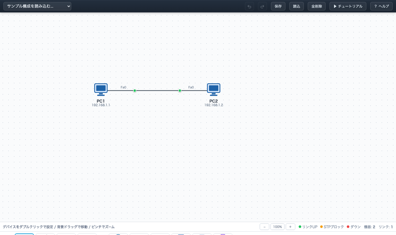Select the PC2 computer icon
The width and height of the screenshot is (396, 235).
tap(214, 90)
